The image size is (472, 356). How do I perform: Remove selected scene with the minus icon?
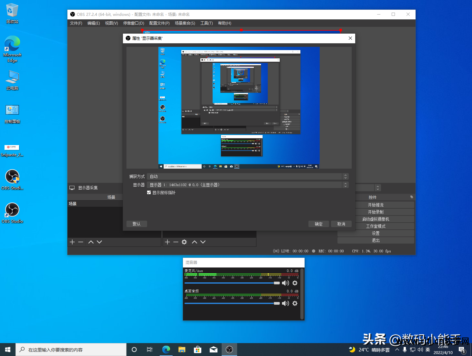click(81, 242)
